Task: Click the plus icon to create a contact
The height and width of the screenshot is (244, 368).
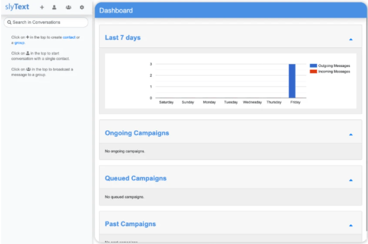Action: point(42,7)
